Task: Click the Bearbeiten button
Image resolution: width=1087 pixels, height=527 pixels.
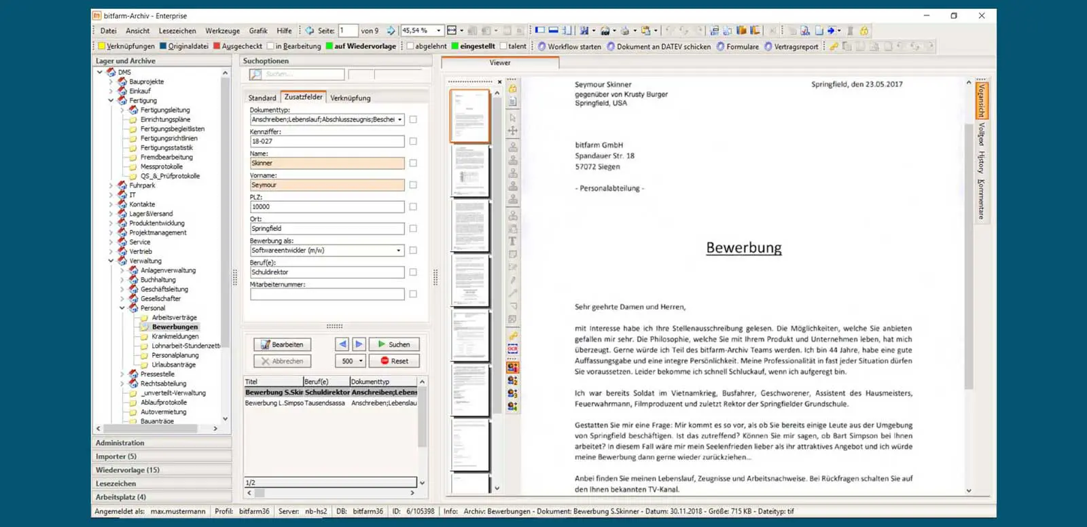Action: [x=283, y=344]
